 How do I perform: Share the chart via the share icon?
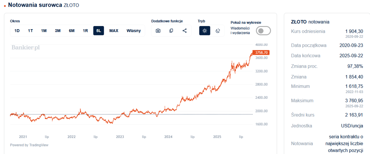point(185,31)
